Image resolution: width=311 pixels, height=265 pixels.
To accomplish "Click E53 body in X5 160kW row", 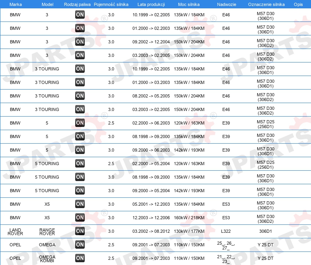I will (x=226, y=218).
